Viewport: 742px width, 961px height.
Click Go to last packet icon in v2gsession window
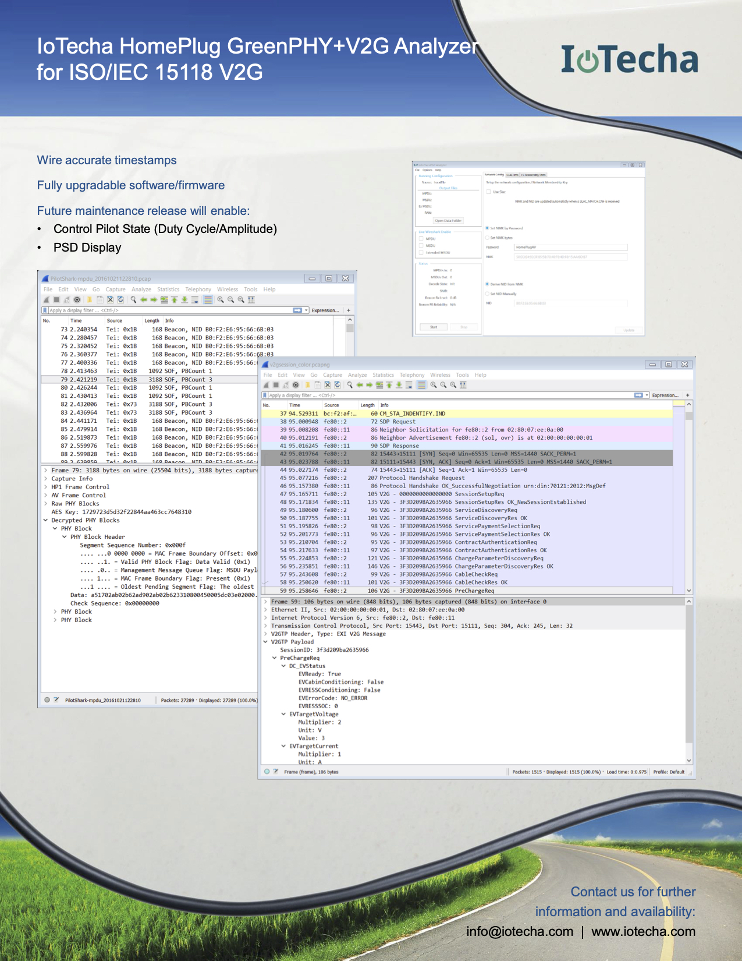[399, 385]
